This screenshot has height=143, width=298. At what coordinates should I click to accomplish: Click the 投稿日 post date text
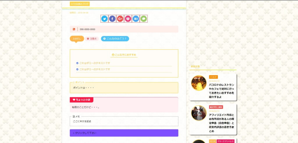tap(79, 13)
